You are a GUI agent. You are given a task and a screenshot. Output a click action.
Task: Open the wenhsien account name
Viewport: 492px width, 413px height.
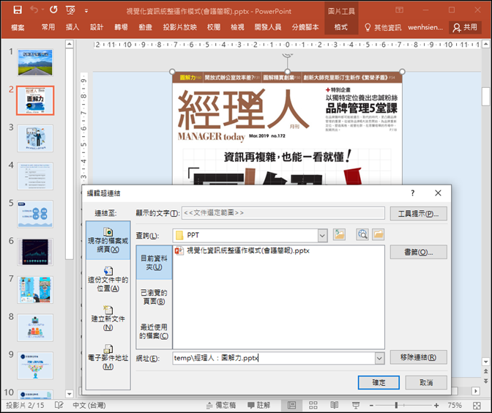(x=425, y=27)
